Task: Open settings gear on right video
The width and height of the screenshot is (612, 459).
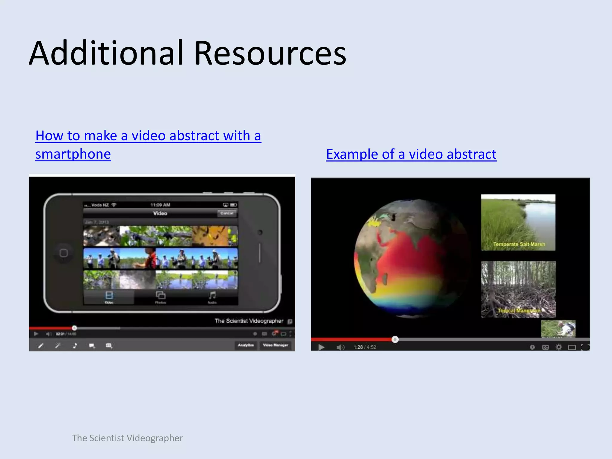Action: pyautogui.click(x=559, y=347)
